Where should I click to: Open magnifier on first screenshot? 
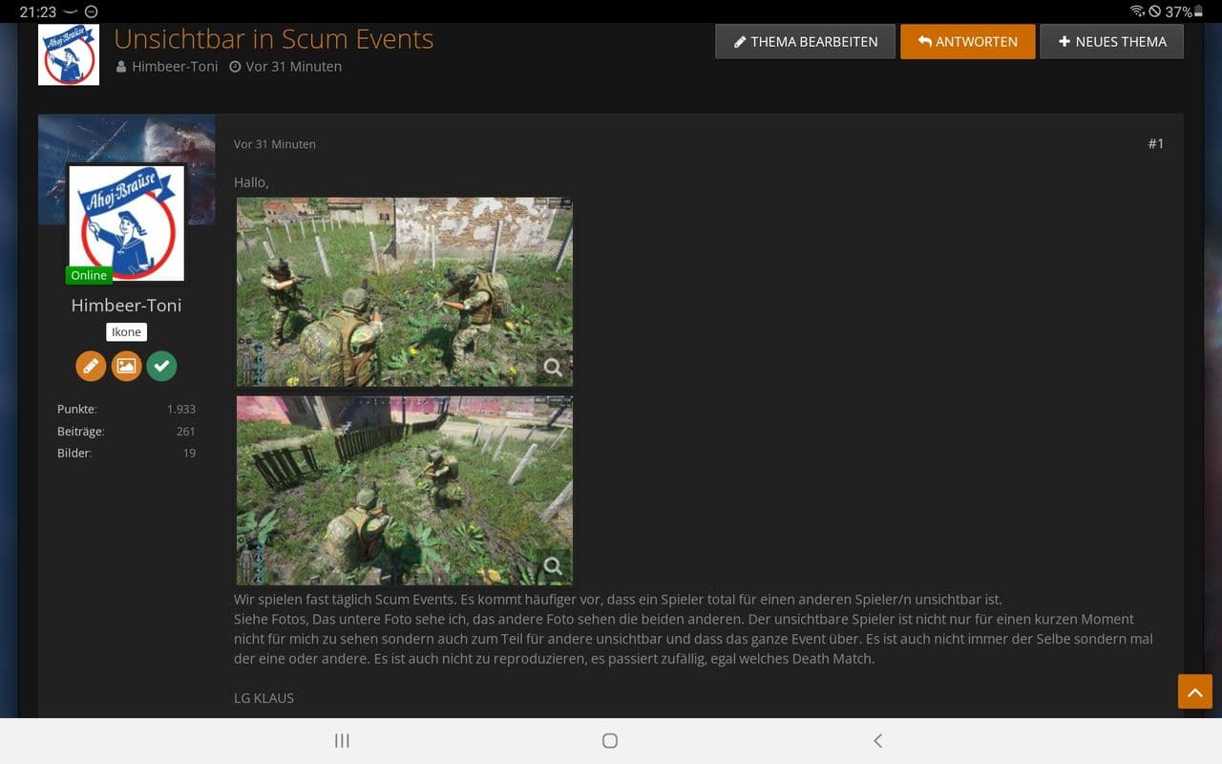coord(553,367)
